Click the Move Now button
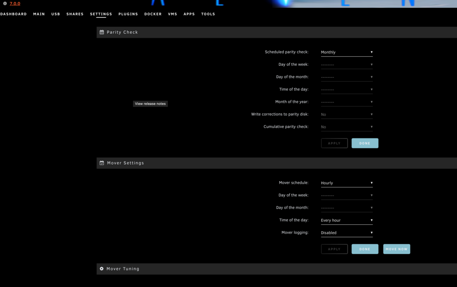457x287 pixels. 397,249
